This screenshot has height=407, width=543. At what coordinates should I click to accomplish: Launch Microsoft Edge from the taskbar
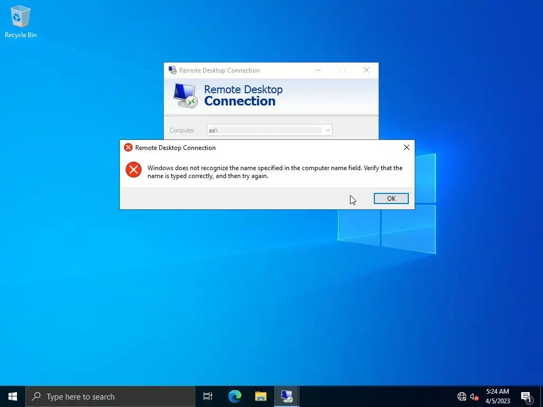[x=234, y=396]
